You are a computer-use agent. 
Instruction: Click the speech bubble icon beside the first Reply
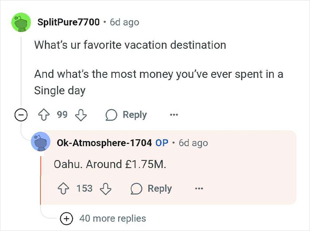pyautogui.click(x=111, y=115)
